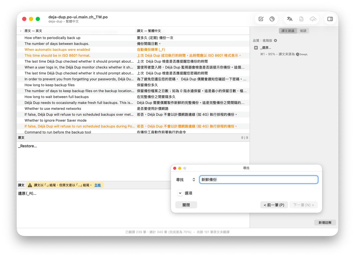Expand the 選項 disclosure chevron

tap(180, 193)
